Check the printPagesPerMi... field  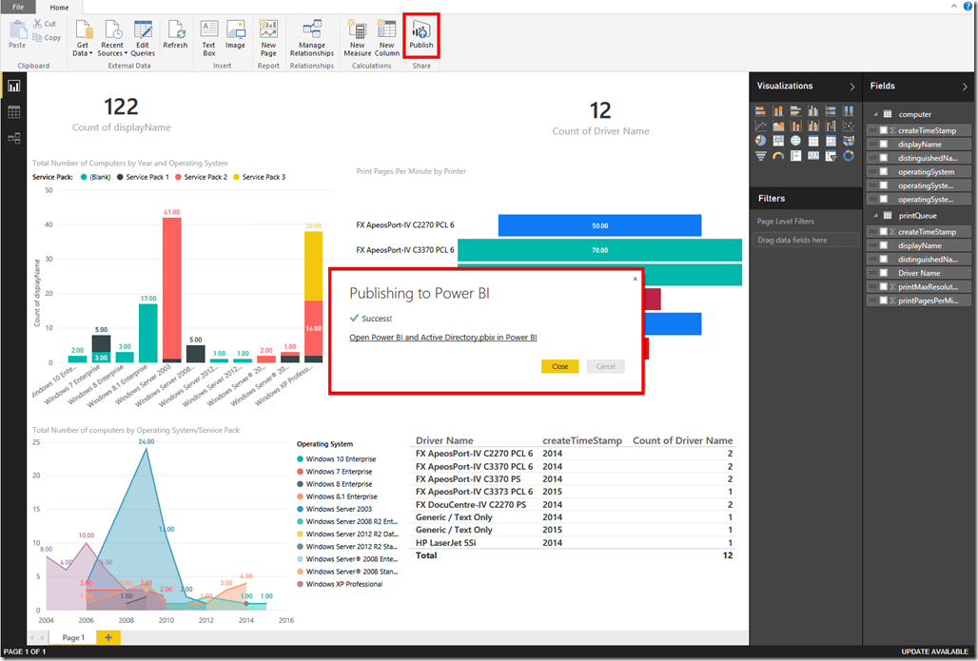click(x=883, y=300)
